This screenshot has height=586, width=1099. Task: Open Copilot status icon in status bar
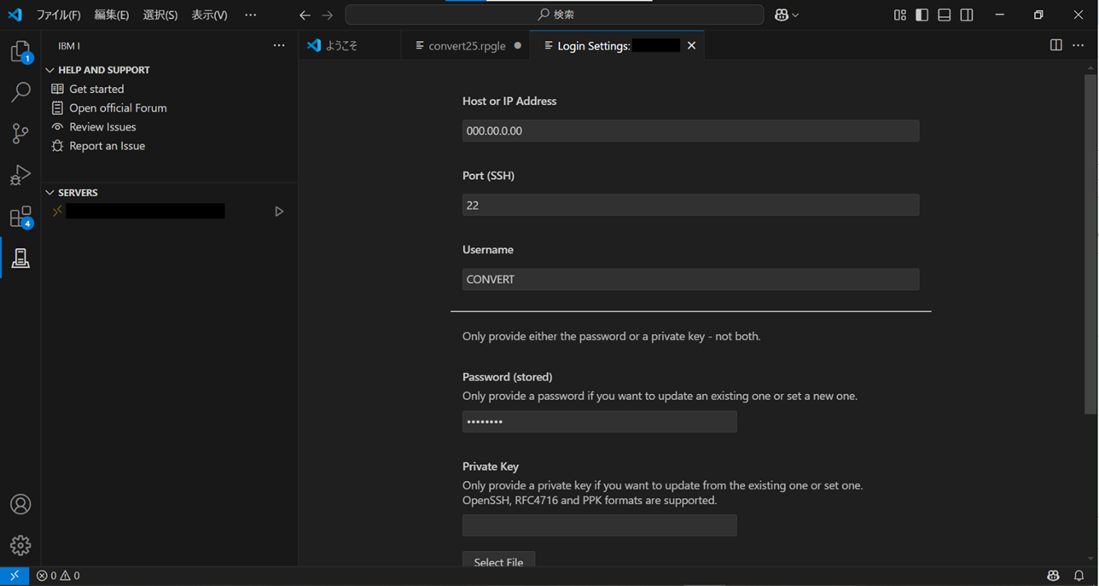pos(1053,576)
